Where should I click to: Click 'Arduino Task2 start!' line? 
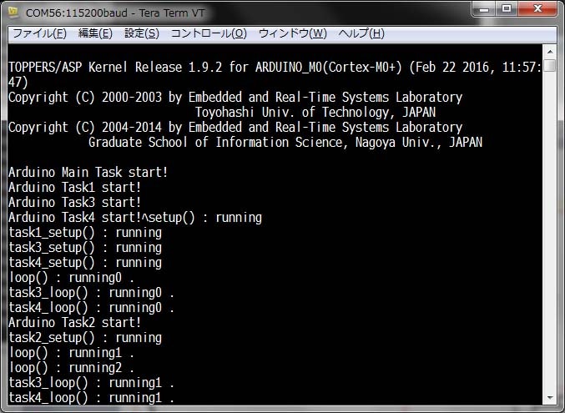(74, 322)
